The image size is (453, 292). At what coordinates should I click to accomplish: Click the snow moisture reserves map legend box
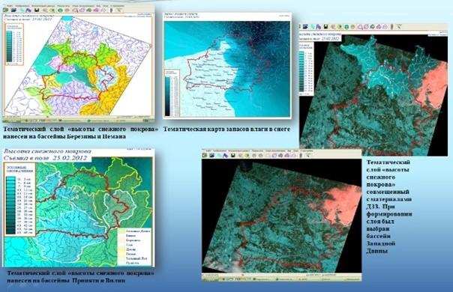click(x=172, y=93)
